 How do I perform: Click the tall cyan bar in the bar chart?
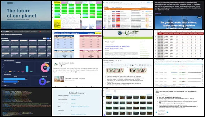click(x=27, y=69)
